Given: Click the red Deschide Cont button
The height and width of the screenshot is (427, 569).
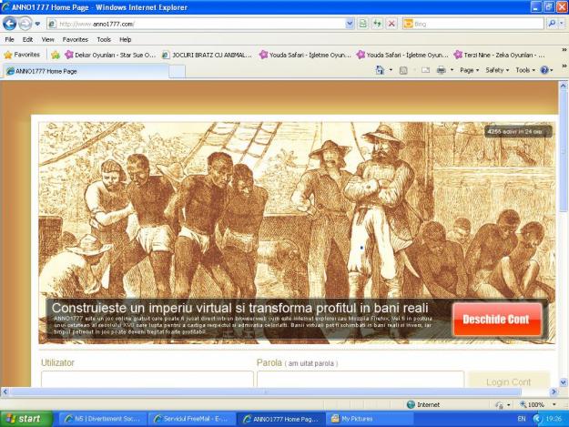Looking at the screenshot, I should click(x=497, y=320).
